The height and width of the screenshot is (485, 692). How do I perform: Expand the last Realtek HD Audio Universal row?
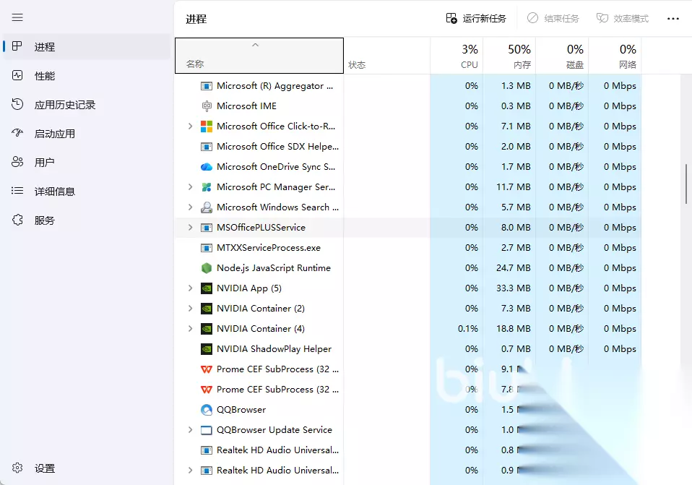(190, 471)
